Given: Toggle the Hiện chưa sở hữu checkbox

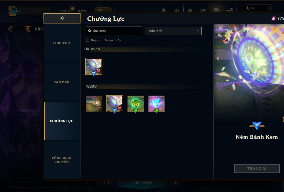Looking at the screenshot, I should 88,40.
